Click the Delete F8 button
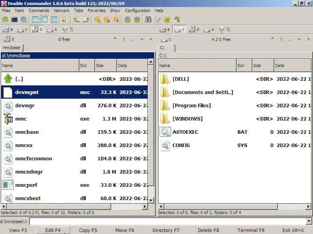The width and height of the screenshot is (313, 234). [209, 230]
